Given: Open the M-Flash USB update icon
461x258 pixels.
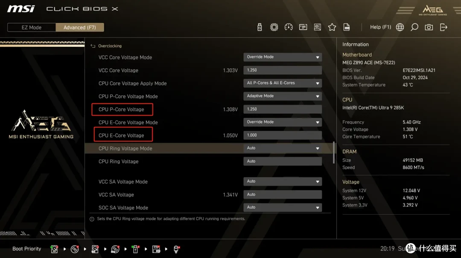Looking at the screenshot, I should click(x=260, y=27).
